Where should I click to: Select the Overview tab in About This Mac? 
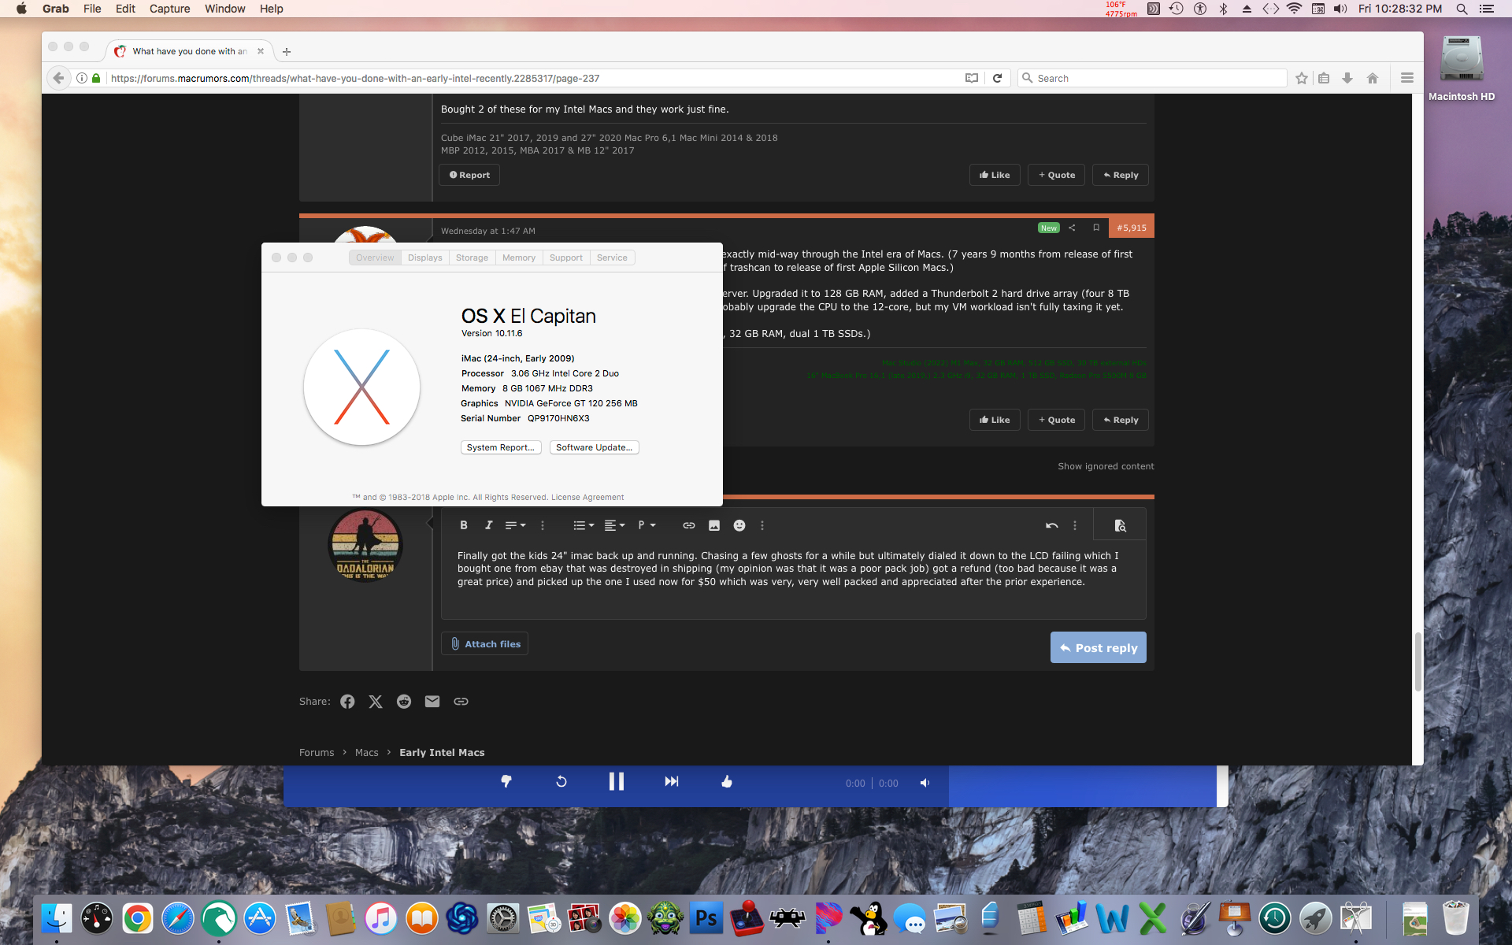coord(375,258)
